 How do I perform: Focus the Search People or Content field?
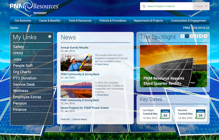tap(166, 6)
